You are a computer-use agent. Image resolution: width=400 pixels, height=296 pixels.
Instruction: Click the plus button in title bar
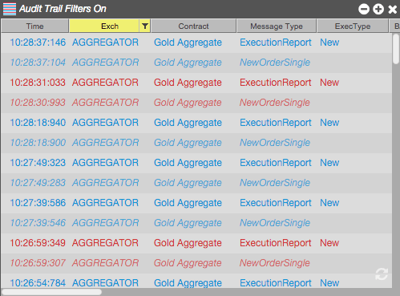pyautogui.click(x=378, y=9)
